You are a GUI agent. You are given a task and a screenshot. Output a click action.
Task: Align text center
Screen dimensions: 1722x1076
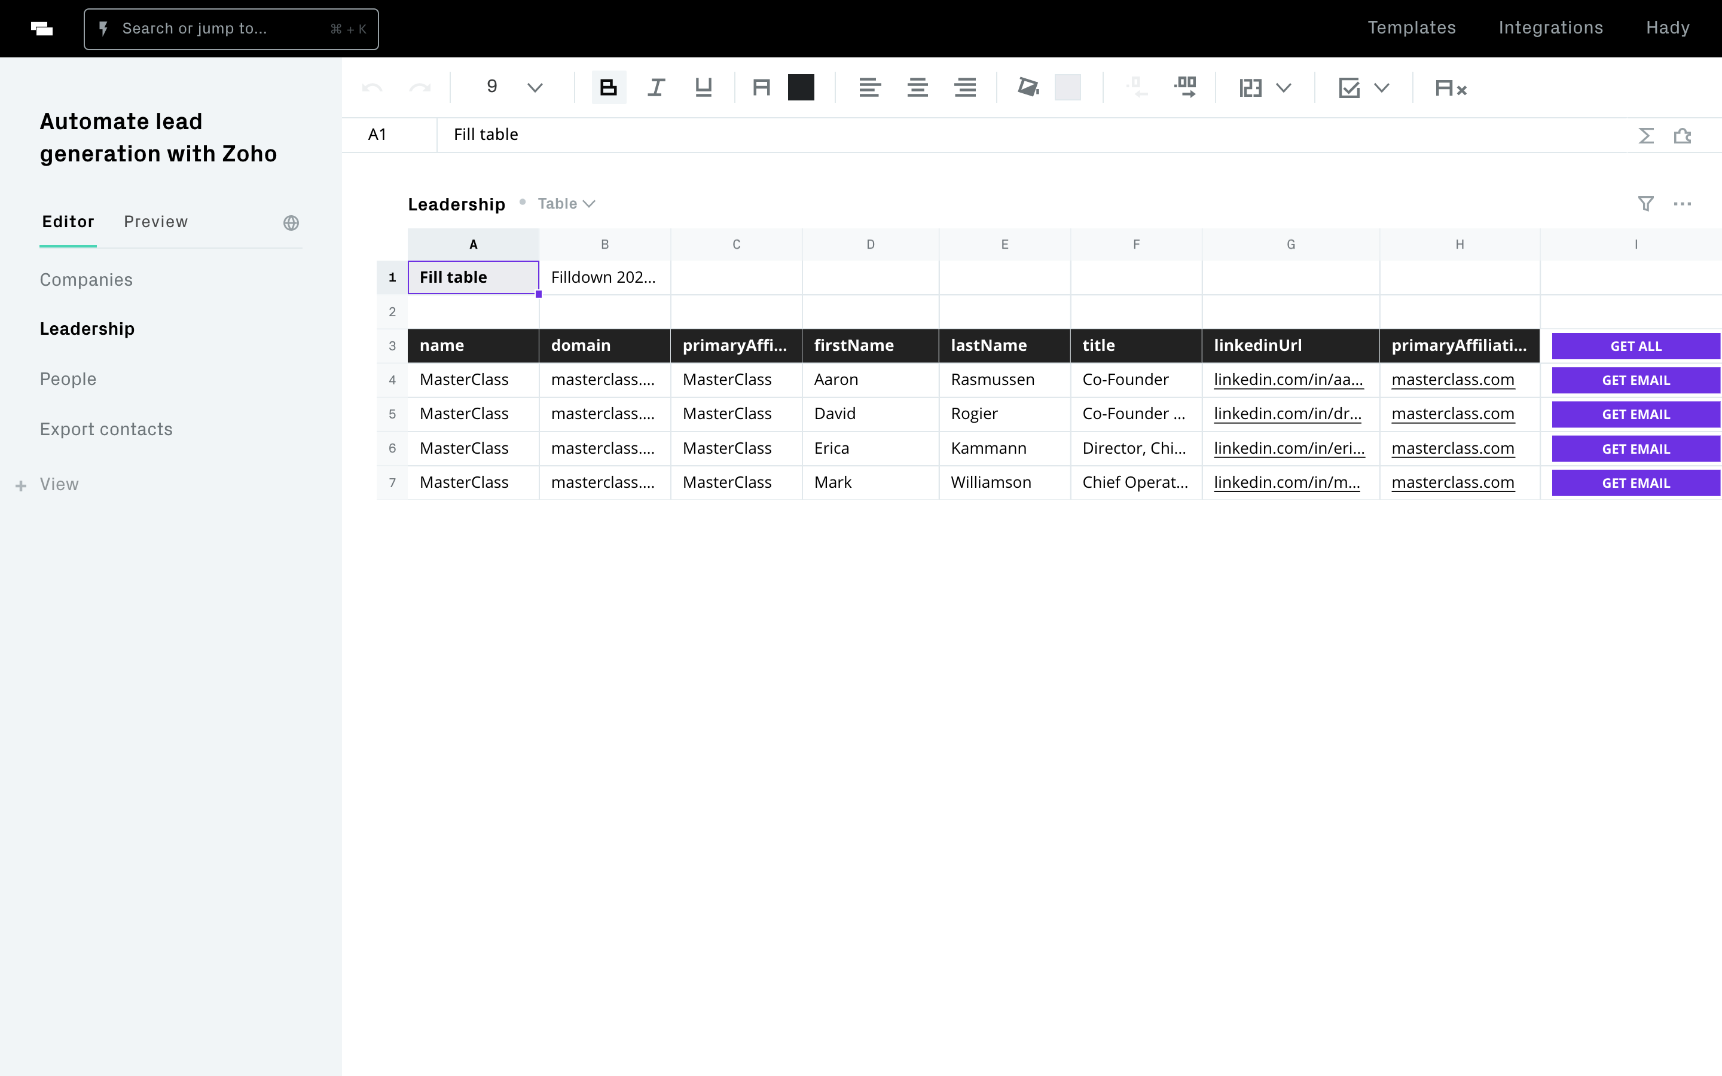coord(917,87)
